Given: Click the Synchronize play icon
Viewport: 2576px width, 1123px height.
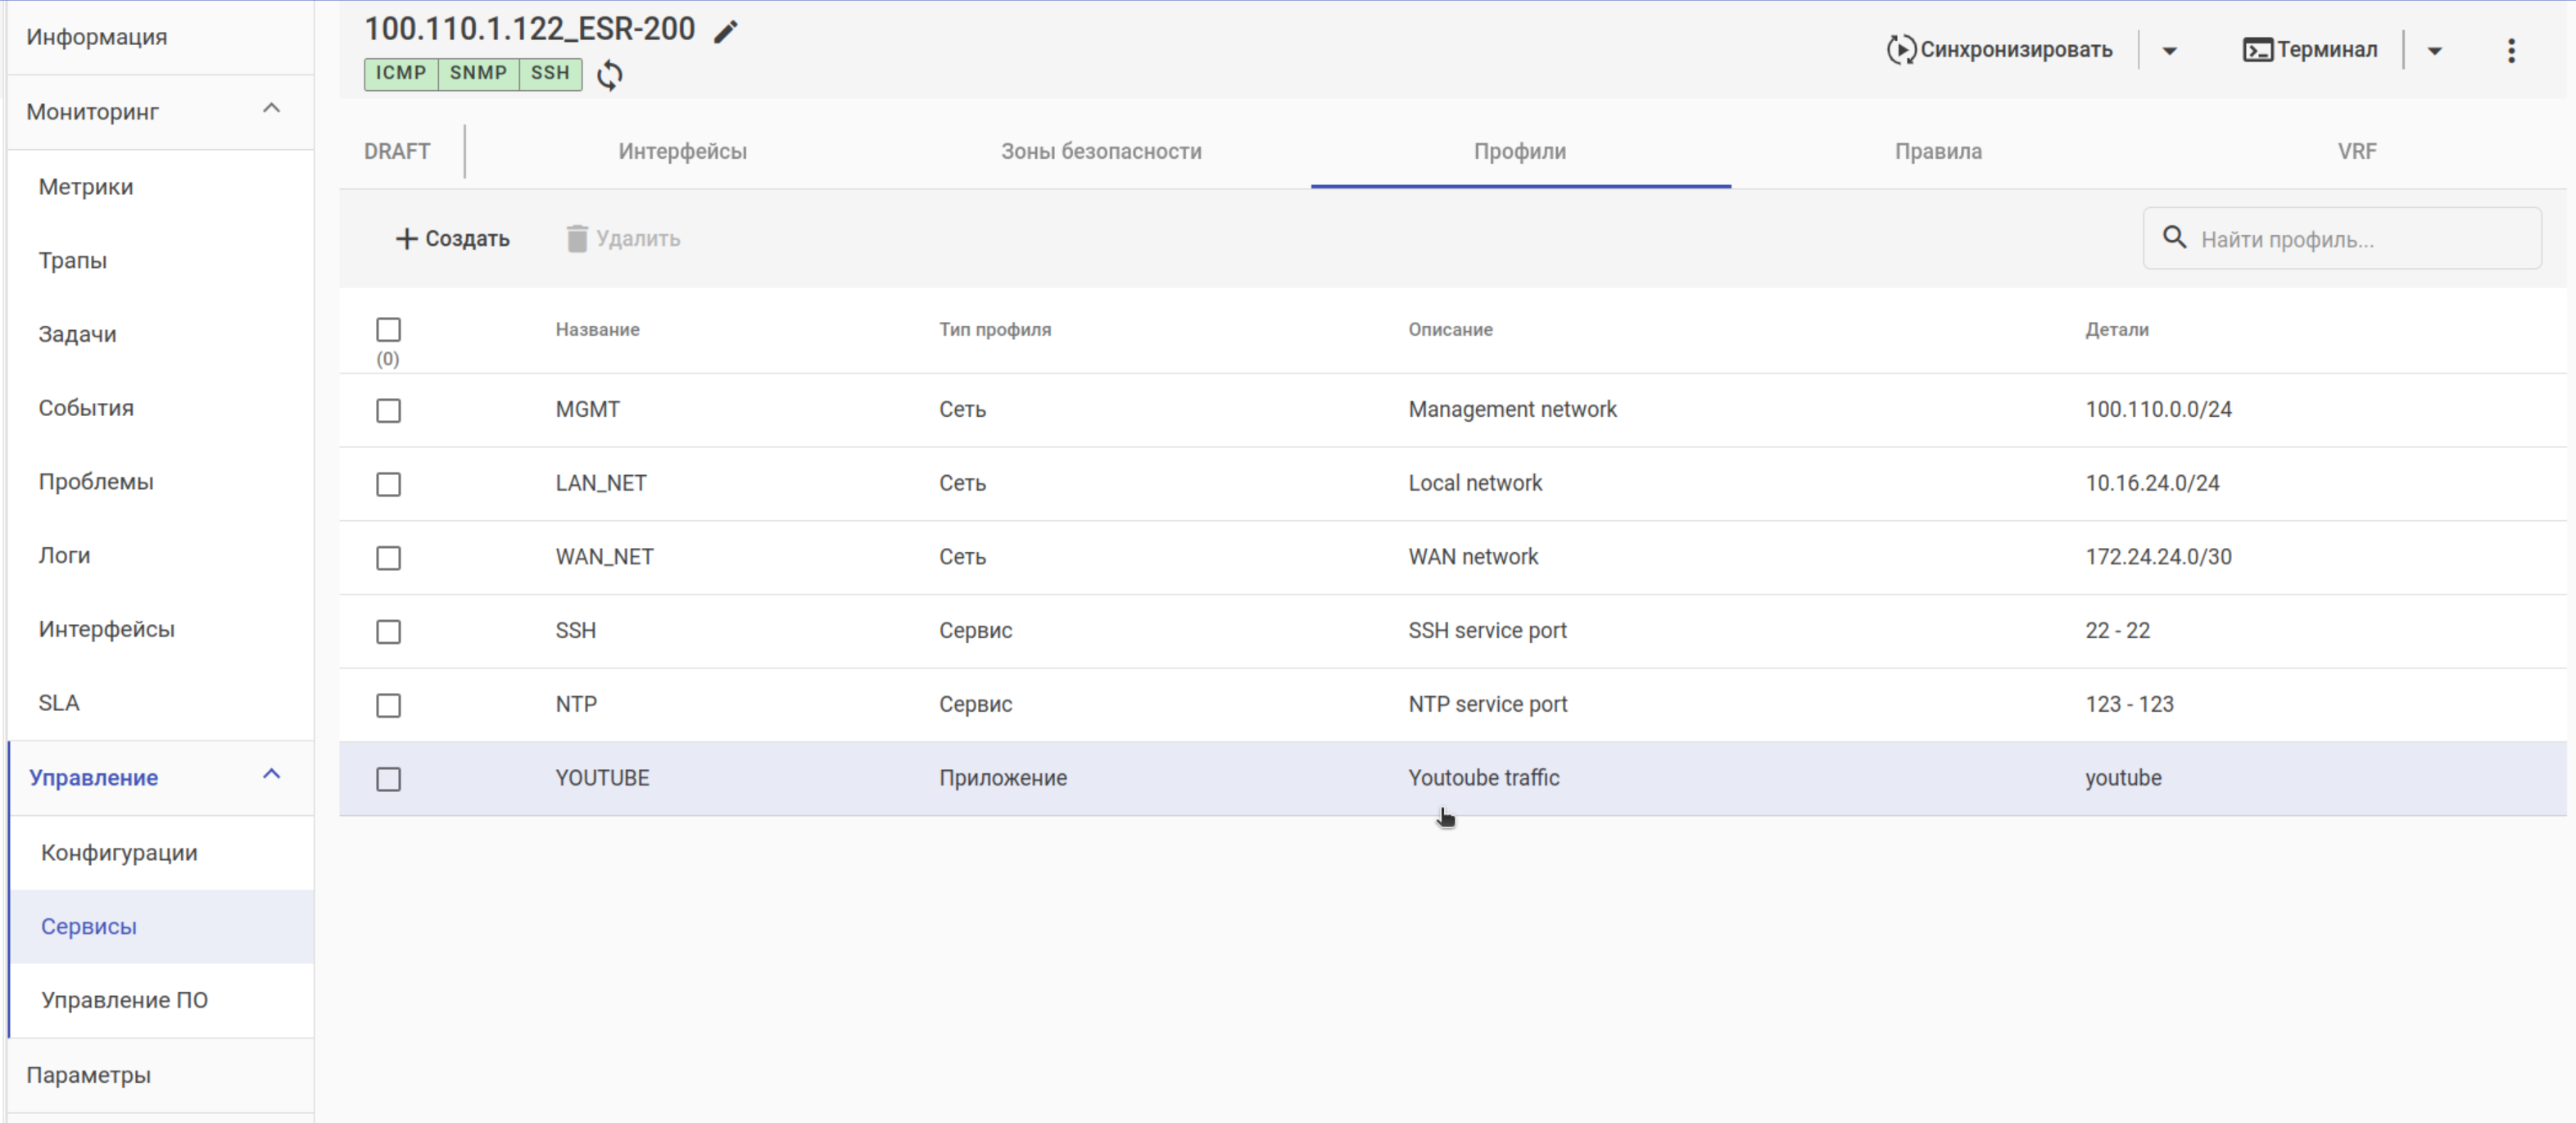Looking at the screenshot, I should point(1900,50).
